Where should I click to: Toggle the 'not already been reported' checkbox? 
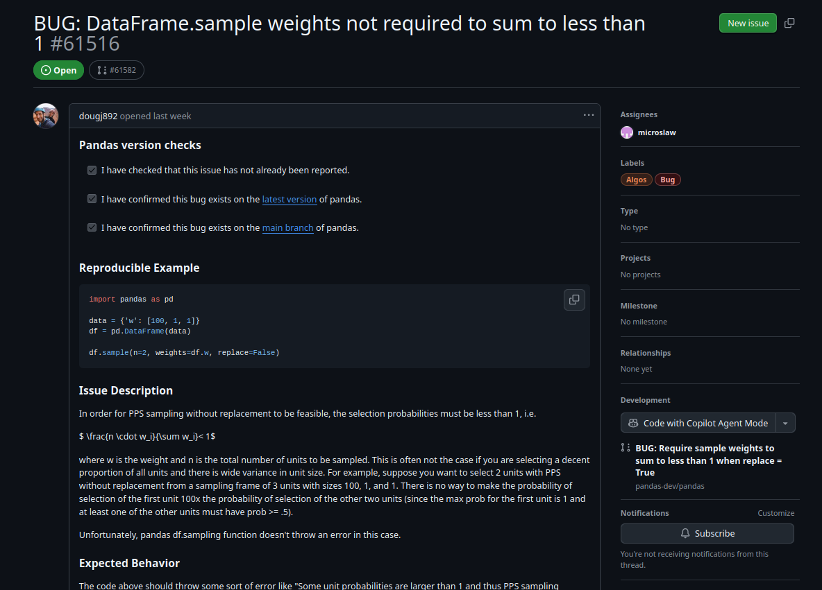pos(92,170)
